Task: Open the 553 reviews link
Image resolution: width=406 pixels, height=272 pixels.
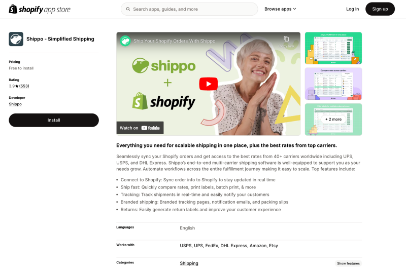Action: coord(24,86)
